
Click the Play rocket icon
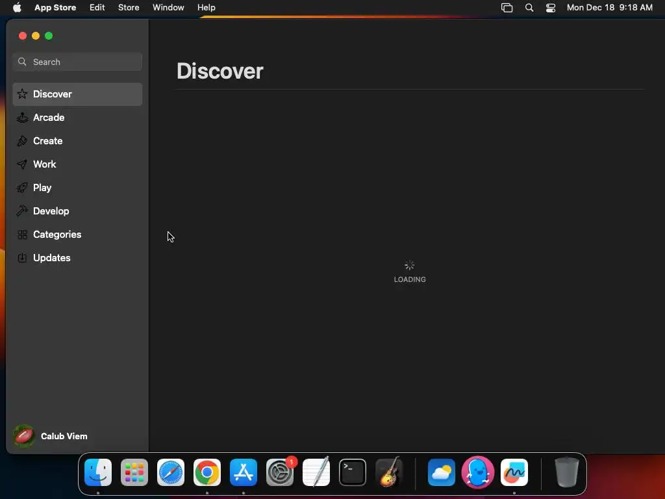[x=22, y=188]
